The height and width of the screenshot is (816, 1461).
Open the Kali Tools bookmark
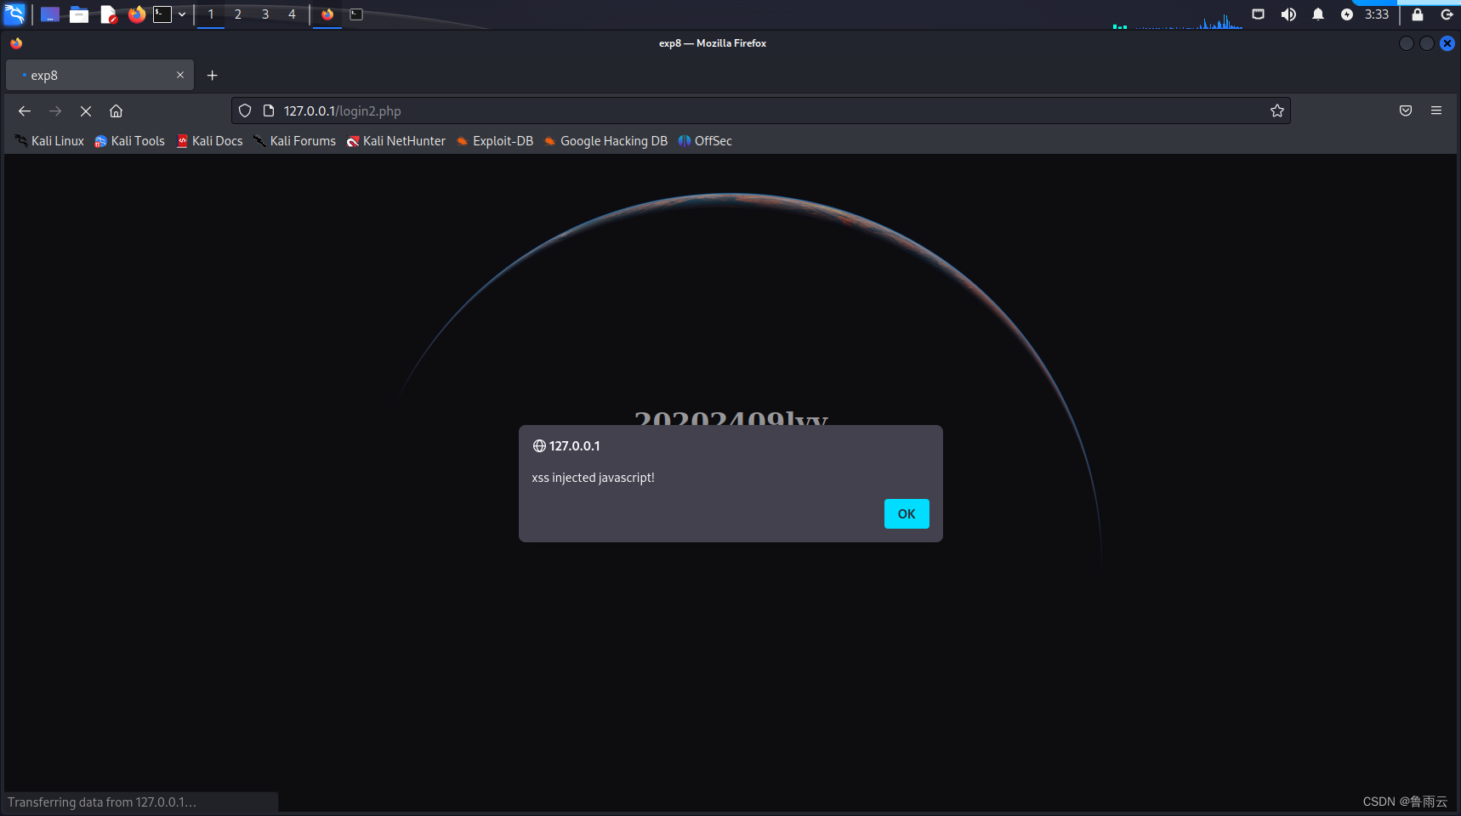(129, 141)
